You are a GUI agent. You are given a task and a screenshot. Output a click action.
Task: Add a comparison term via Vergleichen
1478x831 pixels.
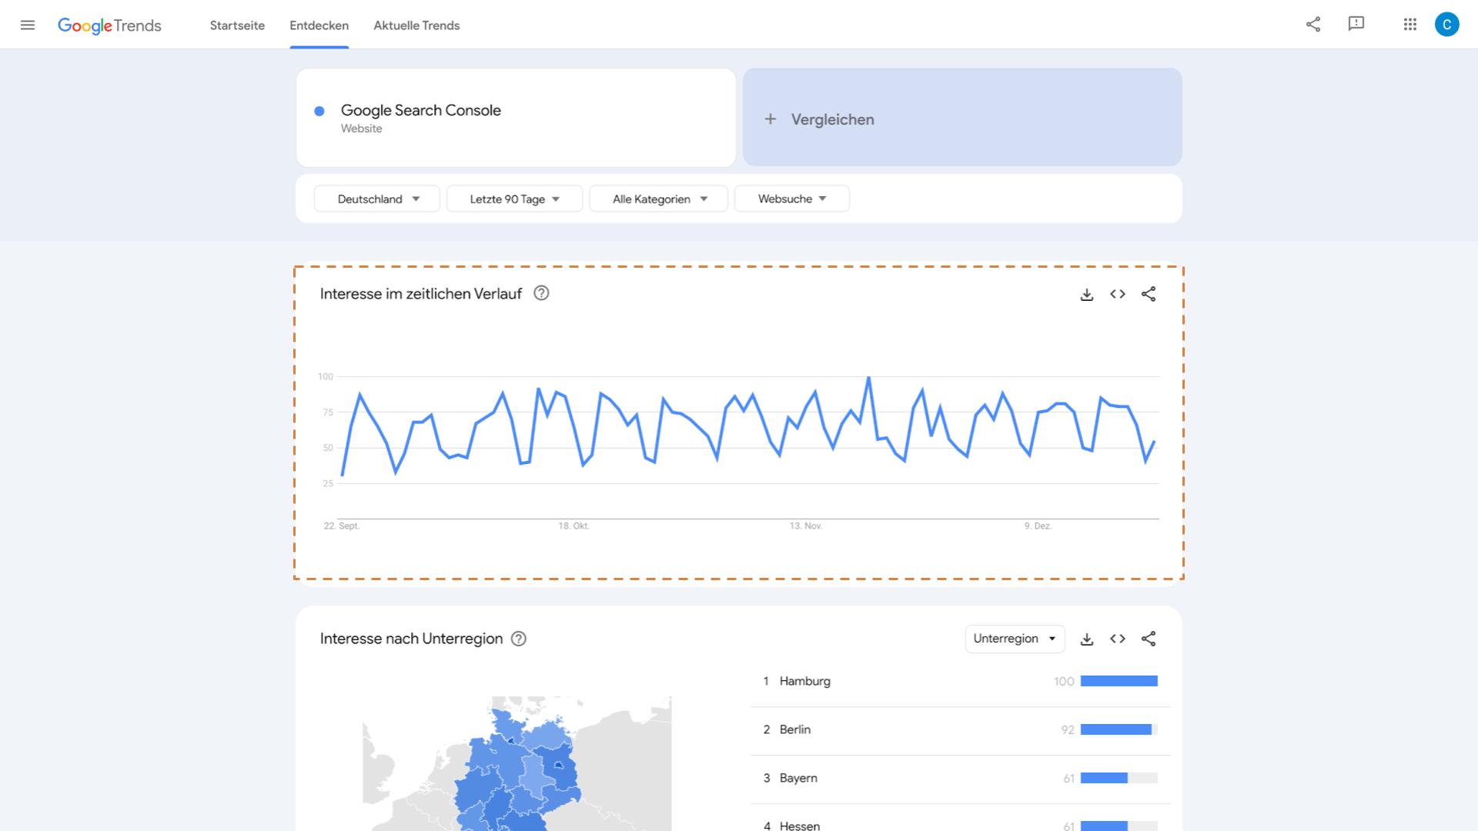[x=962, y=118]
